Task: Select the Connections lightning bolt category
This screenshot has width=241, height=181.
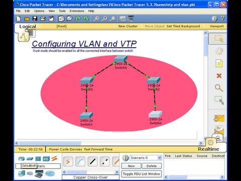Action: coord(54,158)
